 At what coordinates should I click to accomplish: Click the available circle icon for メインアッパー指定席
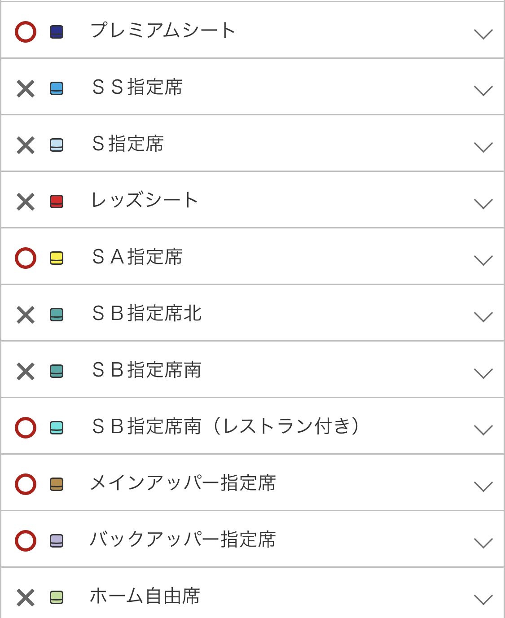click(x=26, y=484)
